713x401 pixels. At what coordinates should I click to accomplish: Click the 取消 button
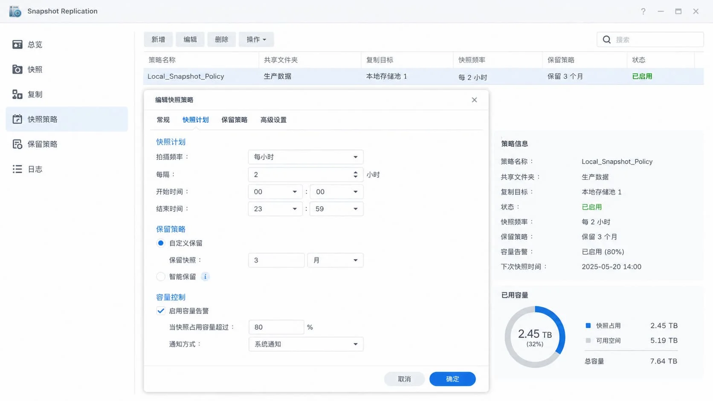(404, 379)
